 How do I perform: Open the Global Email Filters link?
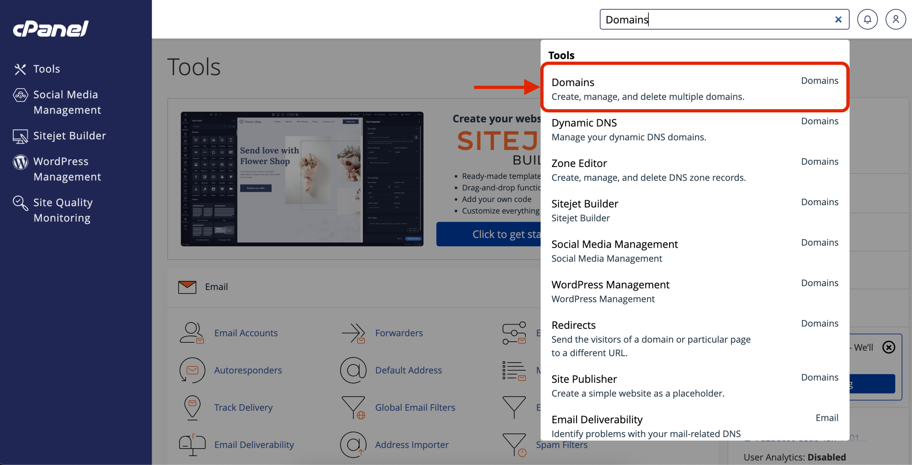(x=415, y=407)
